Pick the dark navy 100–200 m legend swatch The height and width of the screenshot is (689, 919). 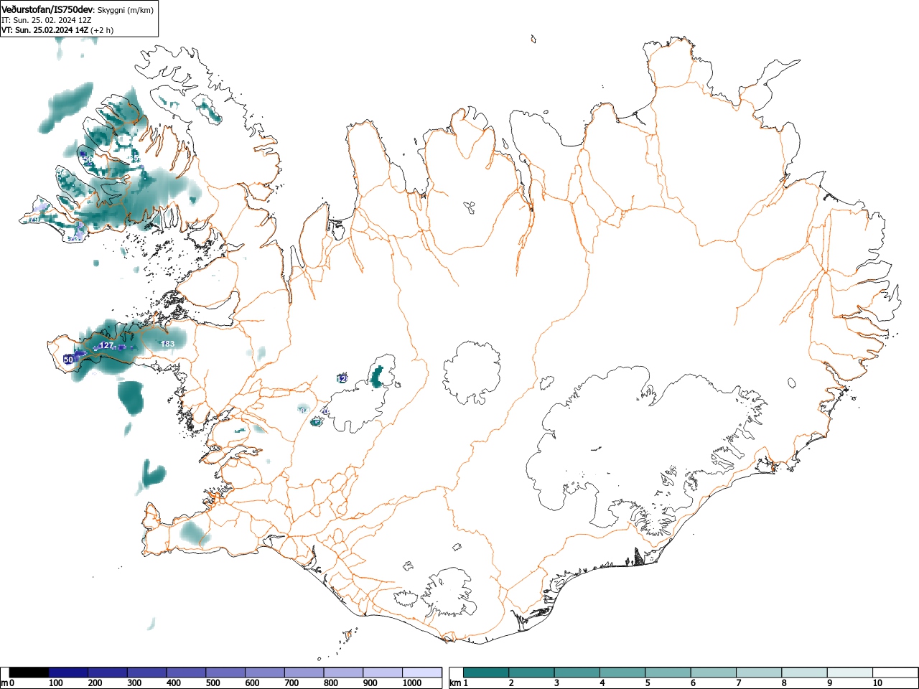68,672
